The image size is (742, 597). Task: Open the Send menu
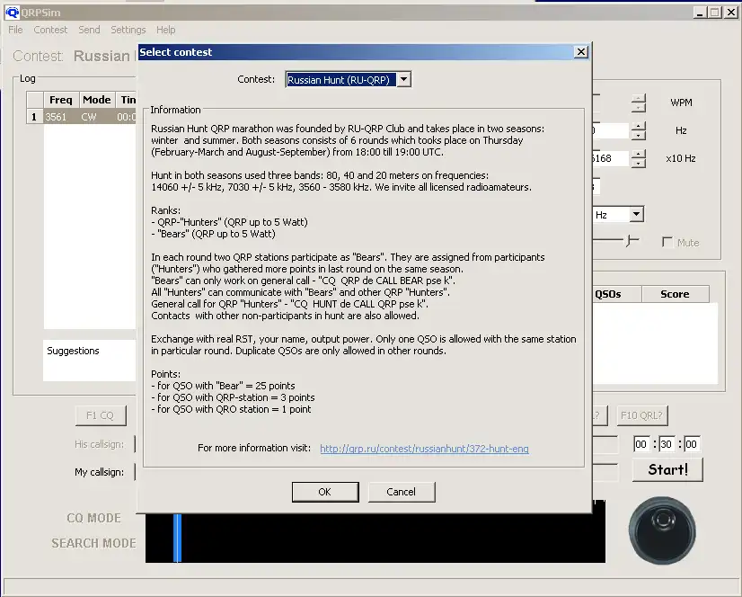coord(89,30)
